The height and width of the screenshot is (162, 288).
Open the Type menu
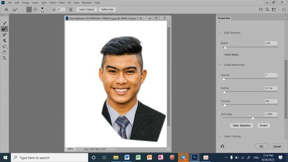point(44,3)
